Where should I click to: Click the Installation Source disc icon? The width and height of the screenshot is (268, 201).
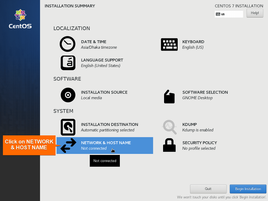(x=68, y=95)
